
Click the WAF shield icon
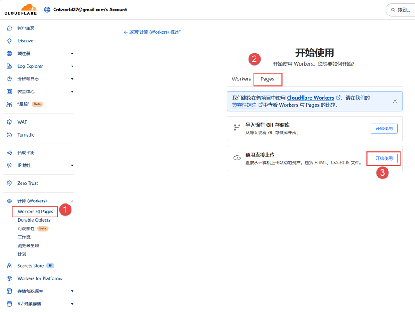[x=9, y=122]
